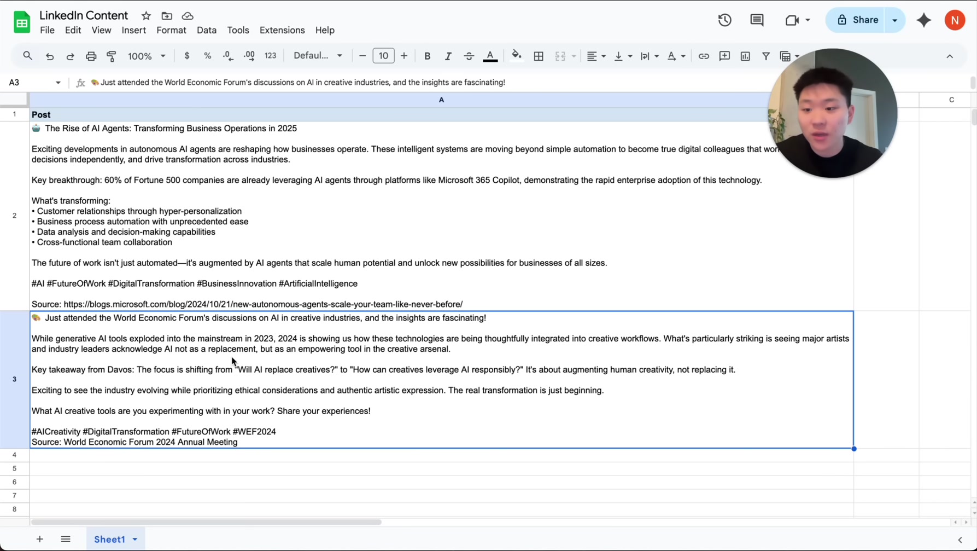The image size is (977, 551).
Task: Format as percent
Action: [x=208, y=56]
